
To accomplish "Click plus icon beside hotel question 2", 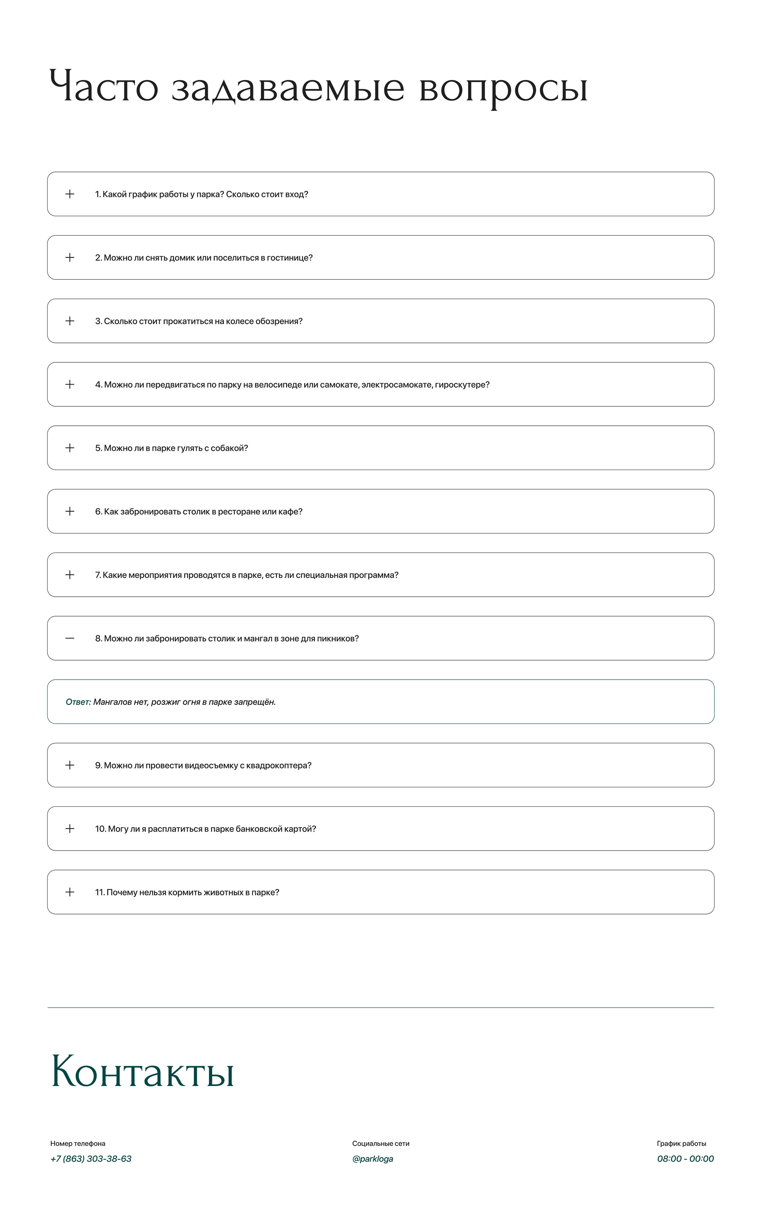I will click(70, 257).
